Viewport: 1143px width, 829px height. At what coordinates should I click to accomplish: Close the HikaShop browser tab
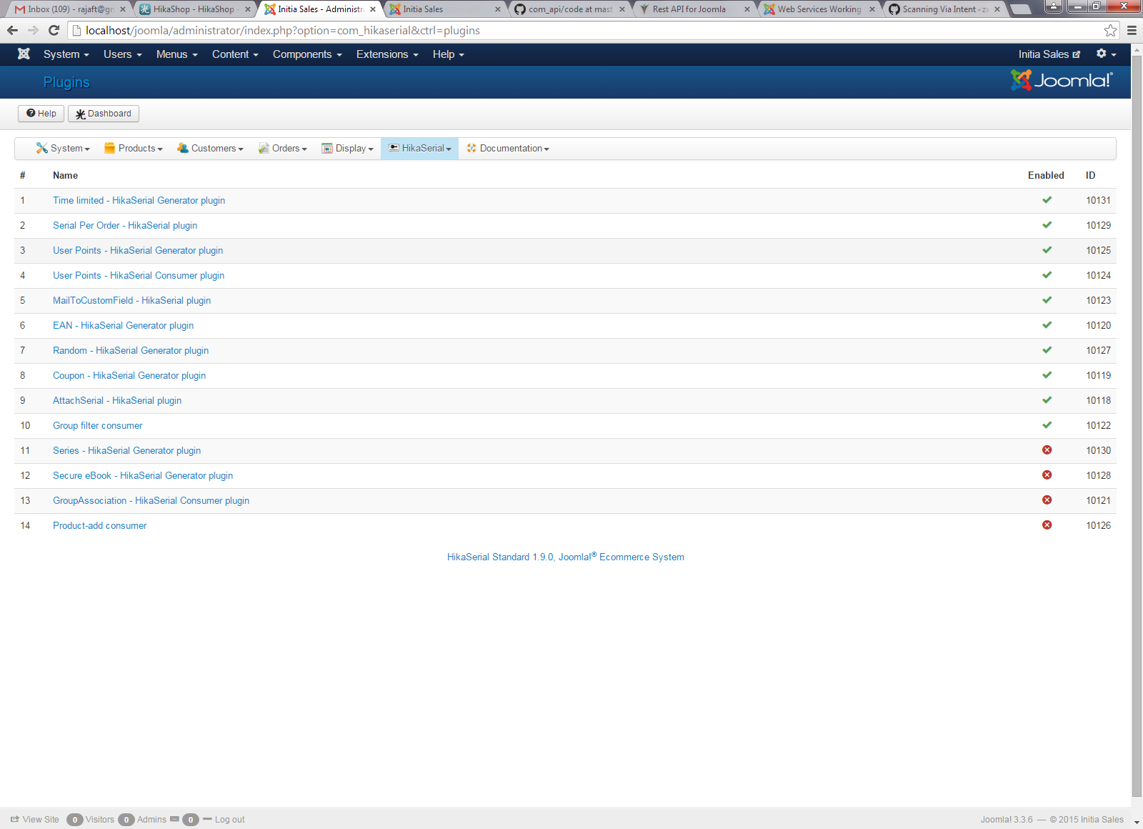pyautogui.click(x=248, y=9)
